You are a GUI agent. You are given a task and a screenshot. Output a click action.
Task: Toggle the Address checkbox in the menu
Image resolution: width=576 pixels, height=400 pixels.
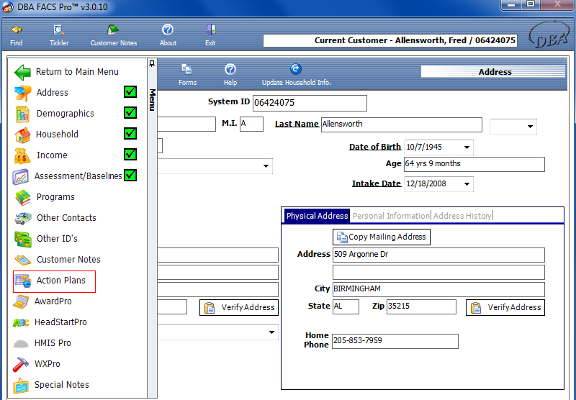point(130,92)
